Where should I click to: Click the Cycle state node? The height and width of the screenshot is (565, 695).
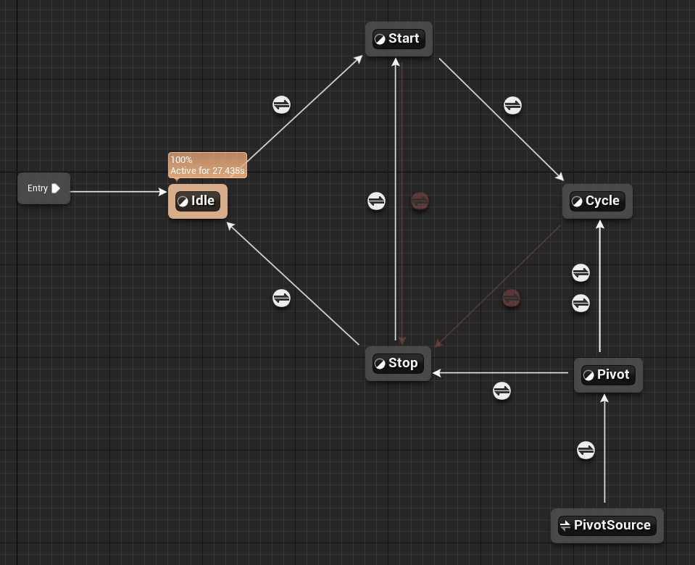tap(597, 201)
